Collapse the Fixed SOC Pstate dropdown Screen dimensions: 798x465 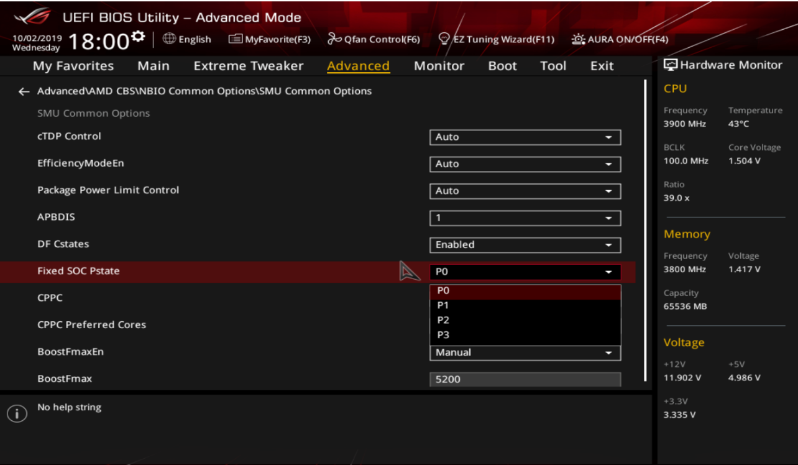pos(525,272)
